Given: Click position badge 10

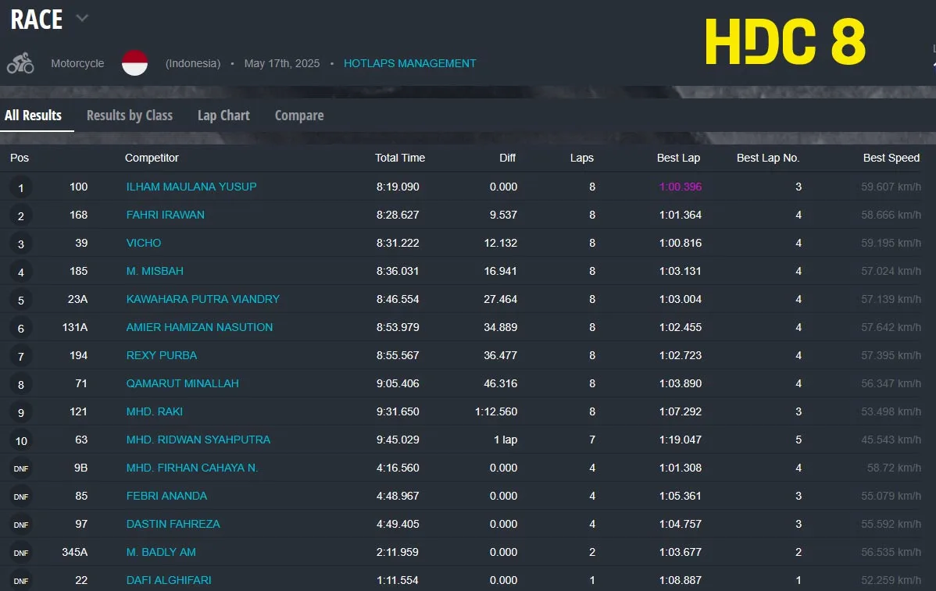Looking at the screenshot, I should point(21,441).
